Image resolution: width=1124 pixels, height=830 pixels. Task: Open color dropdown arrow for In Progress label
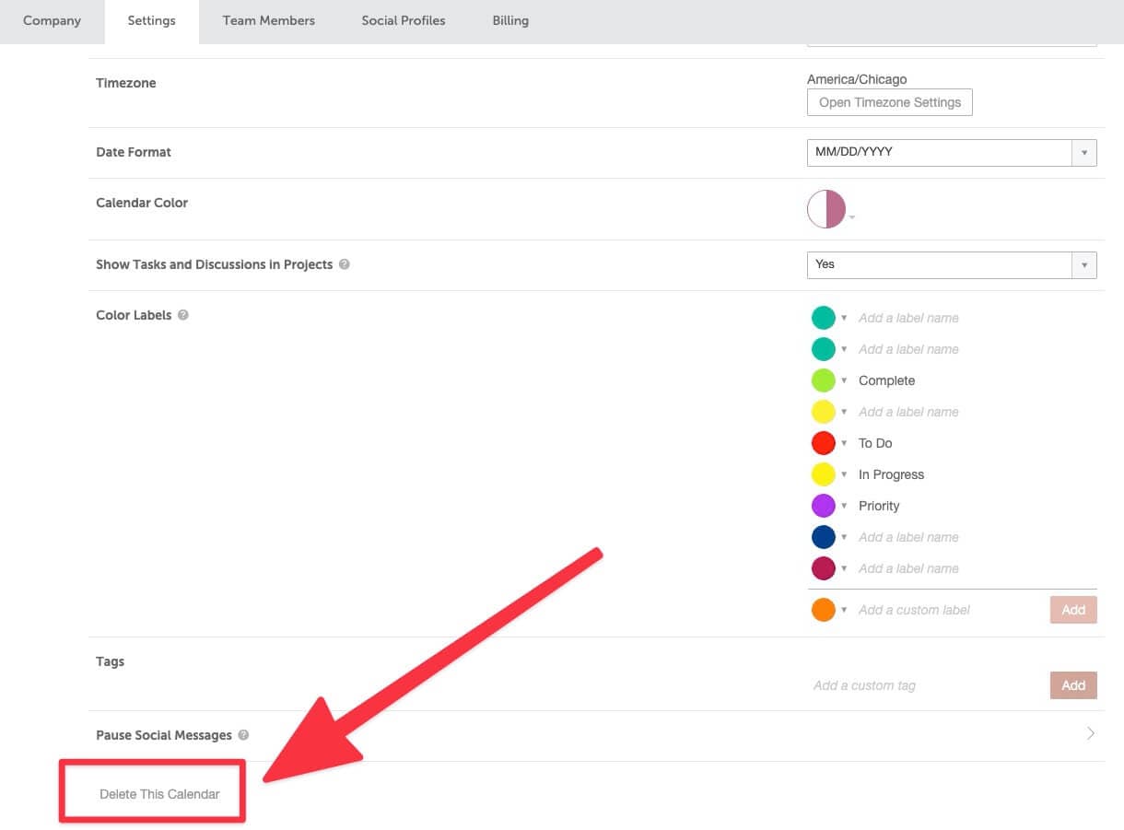(844, 474)
